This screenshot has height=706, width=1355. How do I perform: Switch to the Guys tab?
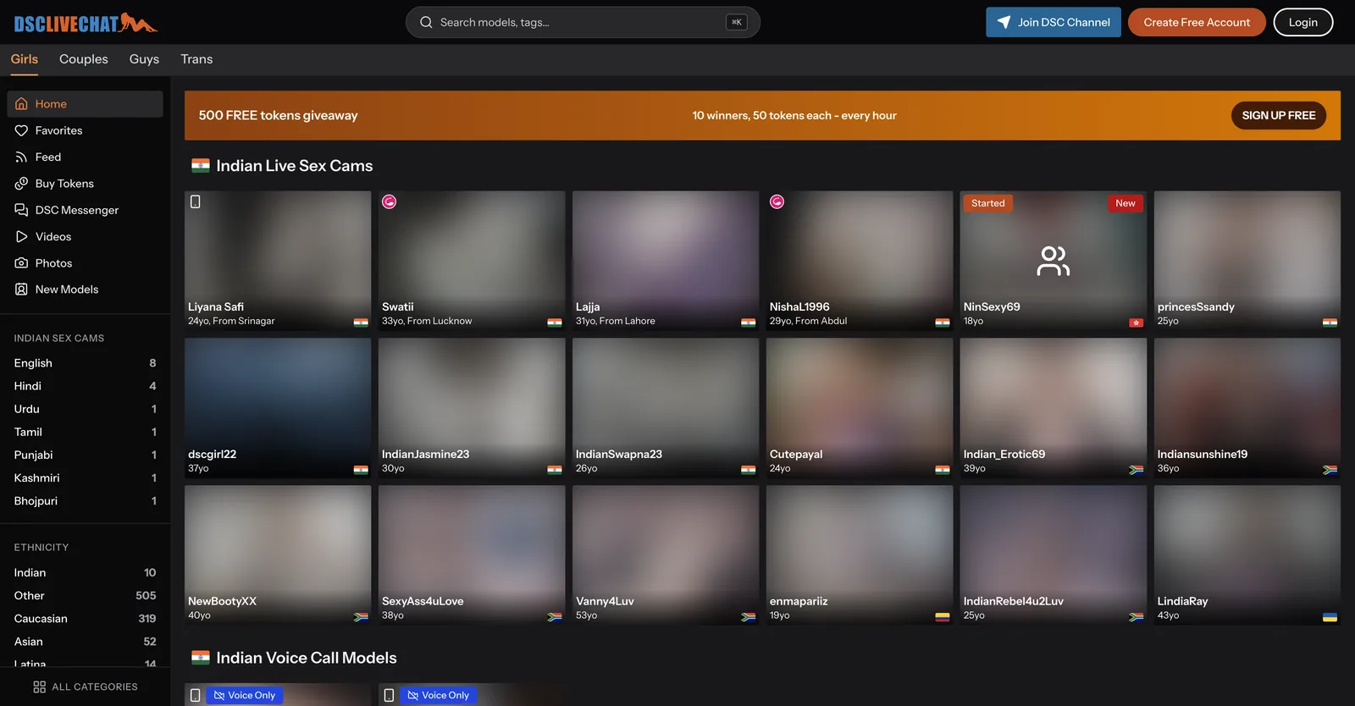(144, 59)
